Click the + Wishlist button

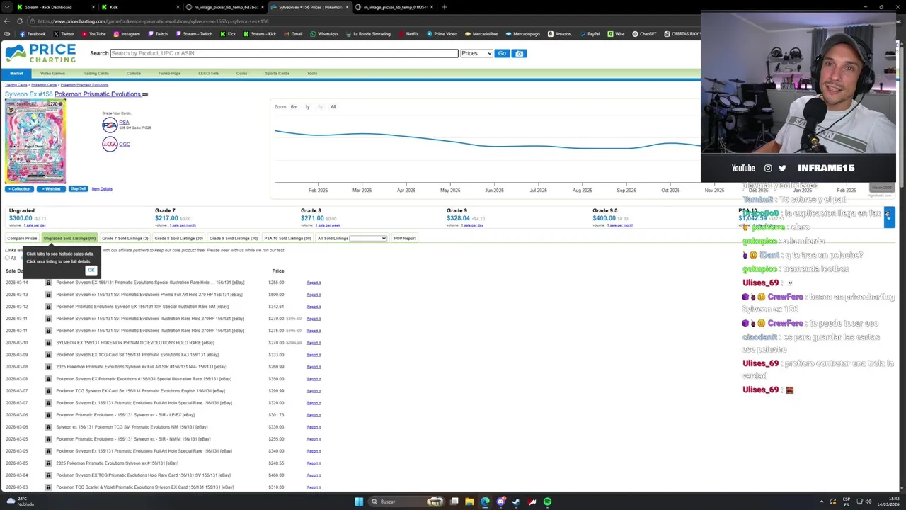[x=51, y=189]
